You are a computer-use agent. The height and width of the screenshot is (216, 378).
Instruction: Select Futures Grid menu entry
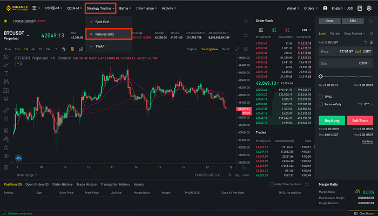[x=109, y=34]
